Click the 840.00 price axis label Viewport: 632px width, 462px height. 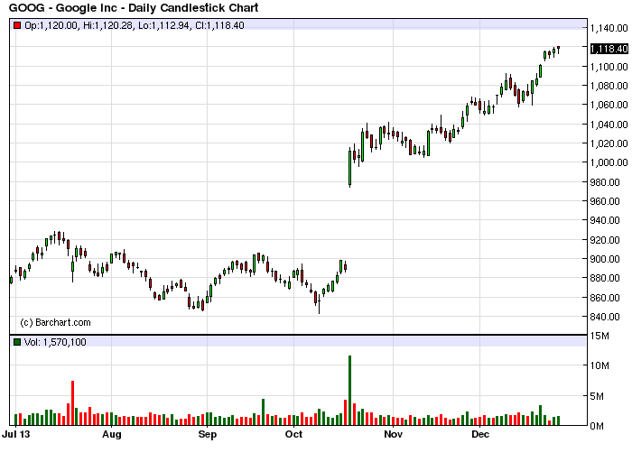[x=605, y=317]
